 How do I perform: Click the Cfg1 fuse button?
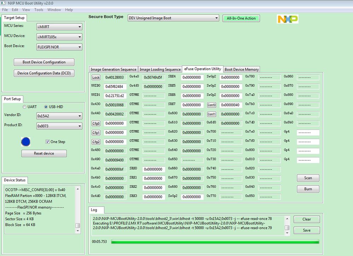tap(96, 133)
